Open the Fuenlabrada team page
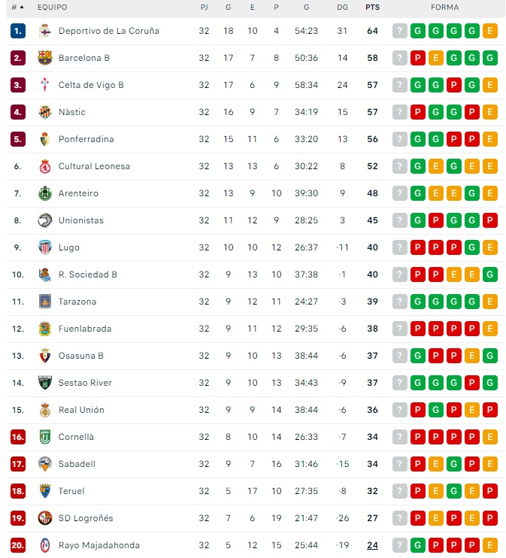Screen dimensions: 506x558 (84, 329)
